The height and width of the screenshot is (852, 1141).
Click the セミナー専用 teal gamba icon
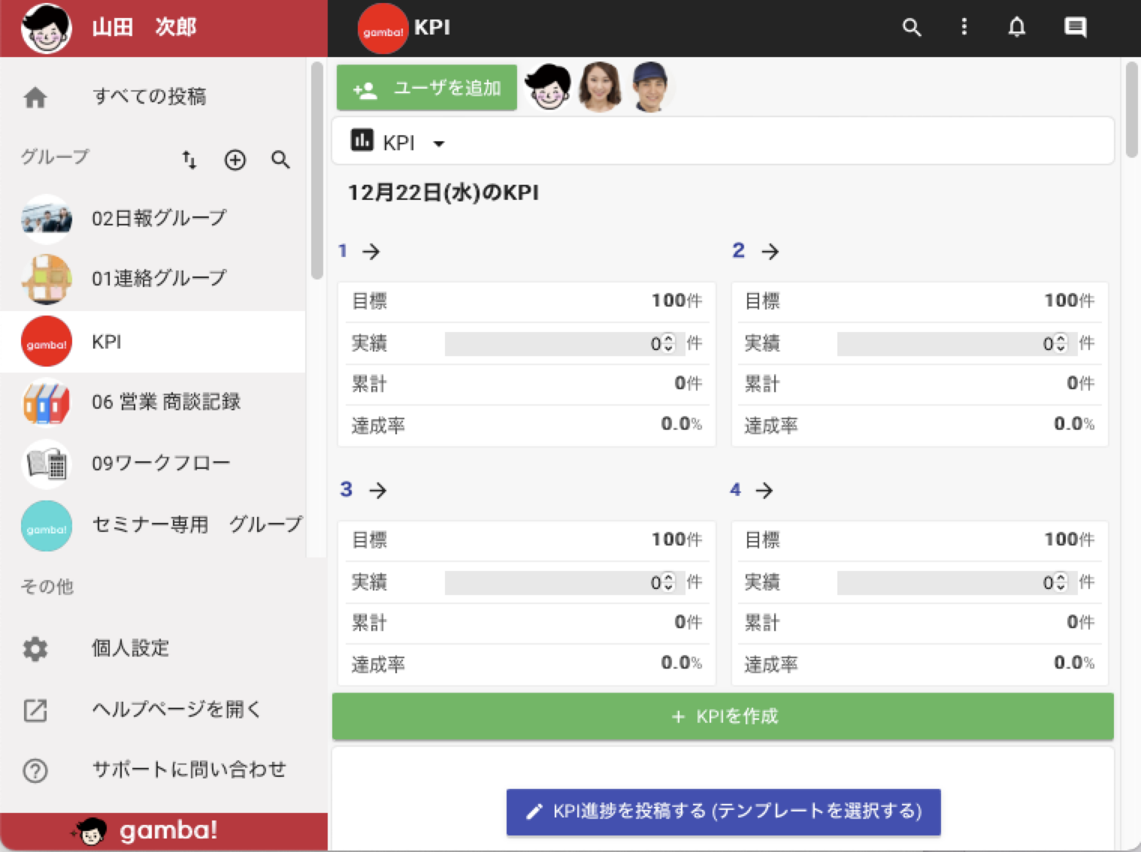(47, 526)
